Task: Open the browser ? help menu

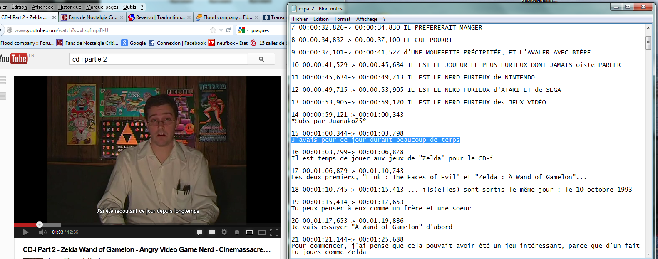Action: (142, 7)
